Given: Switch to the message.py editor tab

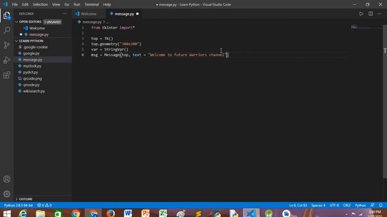Looking at the screenshot, I should [x=124, y=14].
